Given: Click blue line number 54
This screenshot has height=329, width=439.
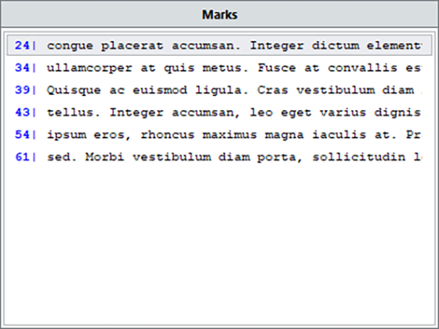Looking at the screenshot, I should [22, 134].
